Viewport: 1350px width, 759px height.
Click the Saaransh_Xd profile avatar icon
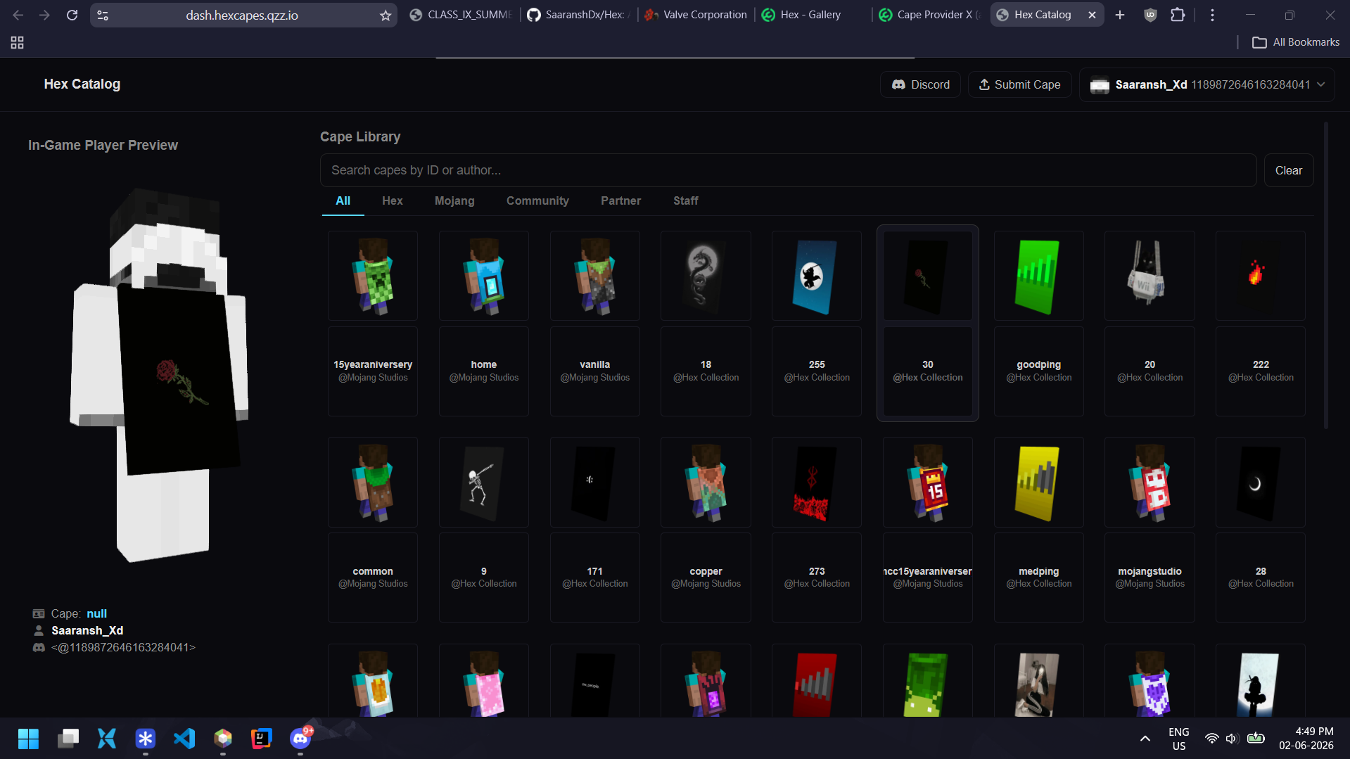pos(1100,85)
